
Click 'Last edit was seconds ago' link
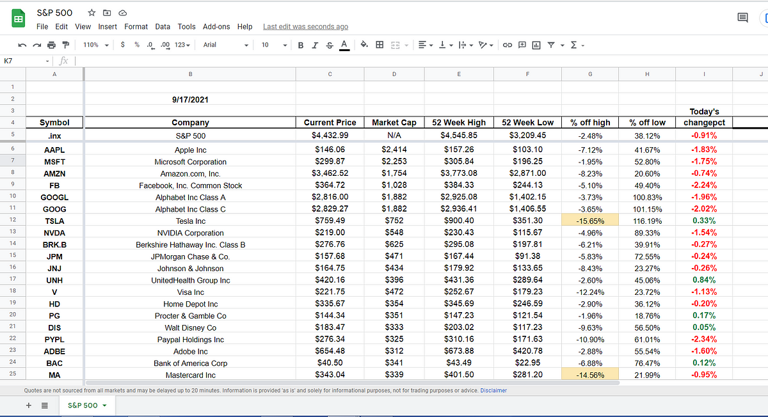click(306, 27)
